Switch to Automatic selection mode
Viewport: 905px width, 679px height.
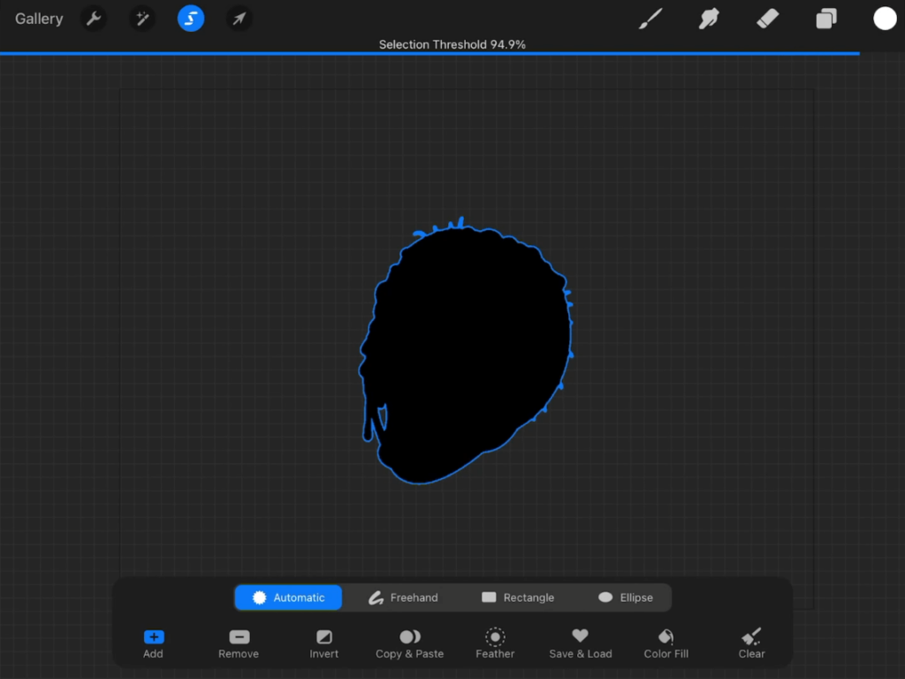[x=288, y=597]
